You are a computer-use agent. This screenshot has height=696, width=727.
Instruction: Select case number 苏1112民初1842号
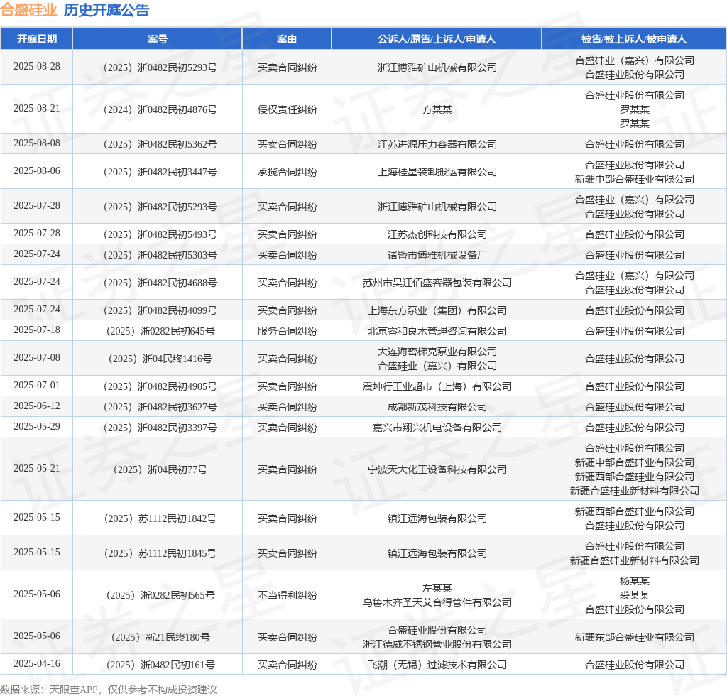point(160,518)
